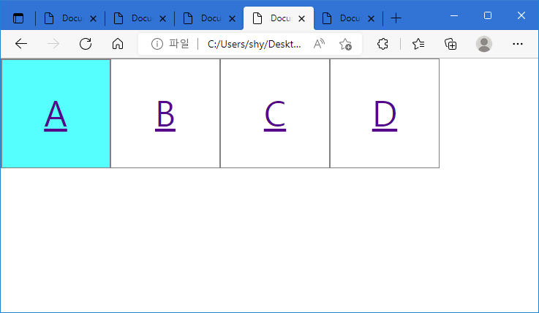The image size is (539, 313).
Task: Click the address bar URL field
Action: [x=254, y=44]
